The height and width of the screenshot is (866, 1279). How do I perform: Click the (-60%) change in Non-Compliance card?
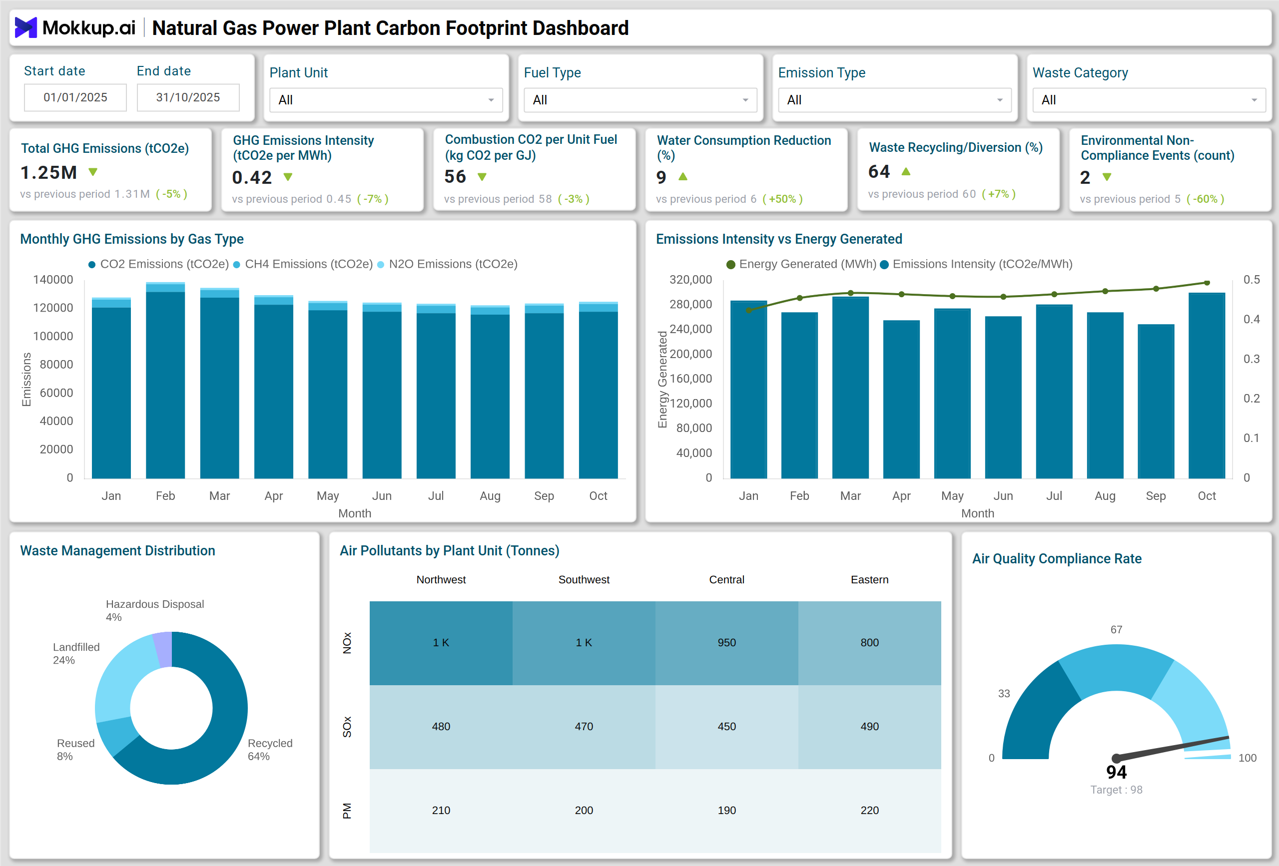[x=1205, y=199]
